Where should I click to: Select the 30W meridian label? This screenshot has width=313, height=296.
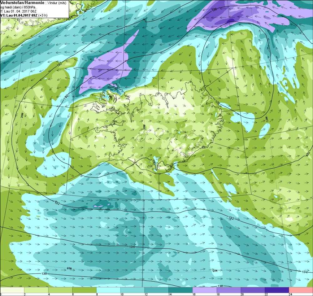22,115
